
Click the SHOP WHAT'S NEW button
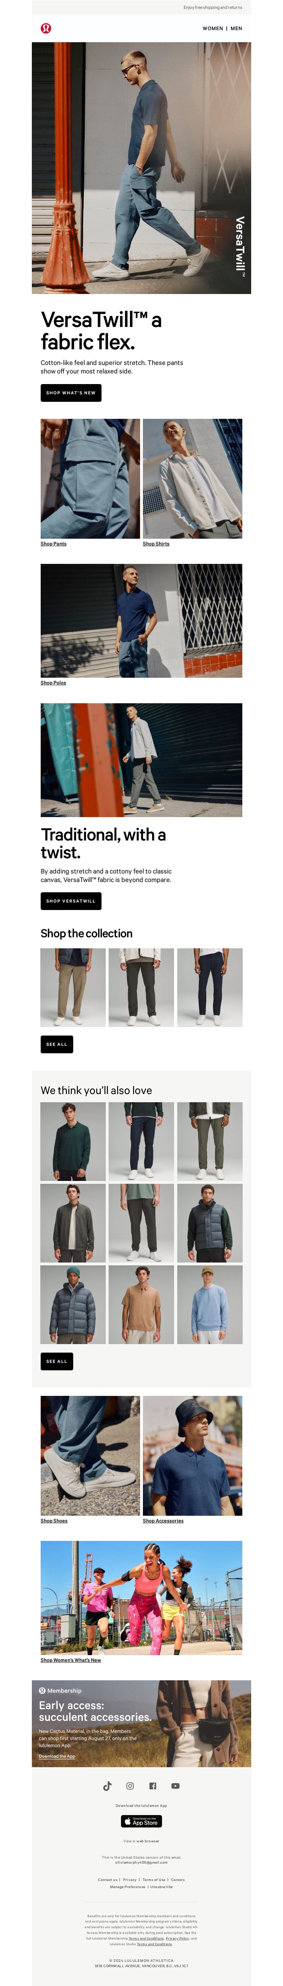[x=71, y=393]
